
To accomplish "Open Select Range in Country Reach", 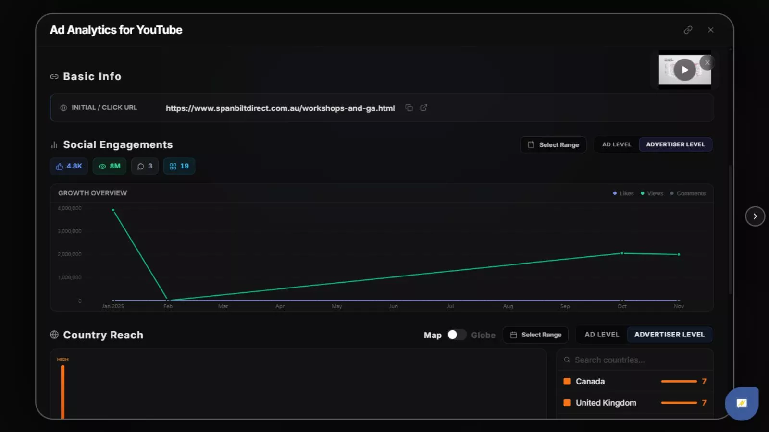I will click(535, 335).
